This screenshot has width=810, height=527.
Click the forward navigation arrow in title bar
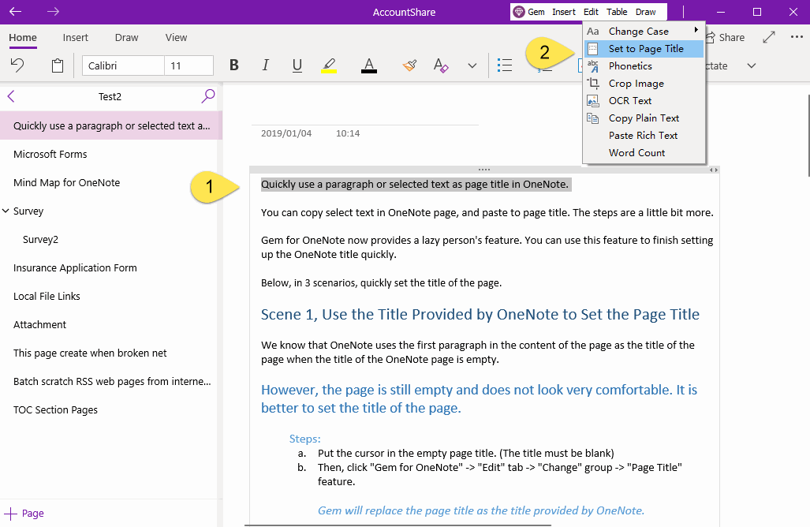pyautogui.click(x=53, y=11)
